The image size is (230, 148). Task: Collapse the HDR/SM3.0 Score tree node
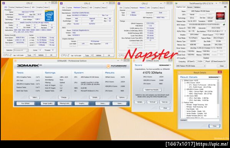click(x=185, y=89)
